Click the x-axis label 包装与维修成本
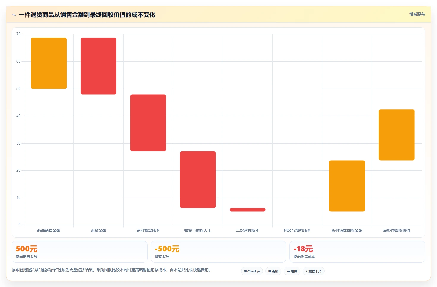437x287 pixels. tap(297, 230)
